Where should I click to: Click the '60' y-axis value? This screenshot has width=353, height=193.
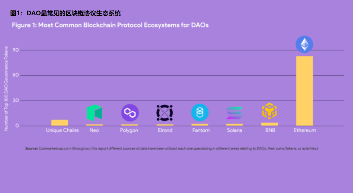pos(16,75)
